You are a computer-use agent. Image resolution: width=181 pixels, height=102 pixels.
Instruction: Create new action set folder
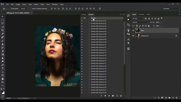click(113, 96)
